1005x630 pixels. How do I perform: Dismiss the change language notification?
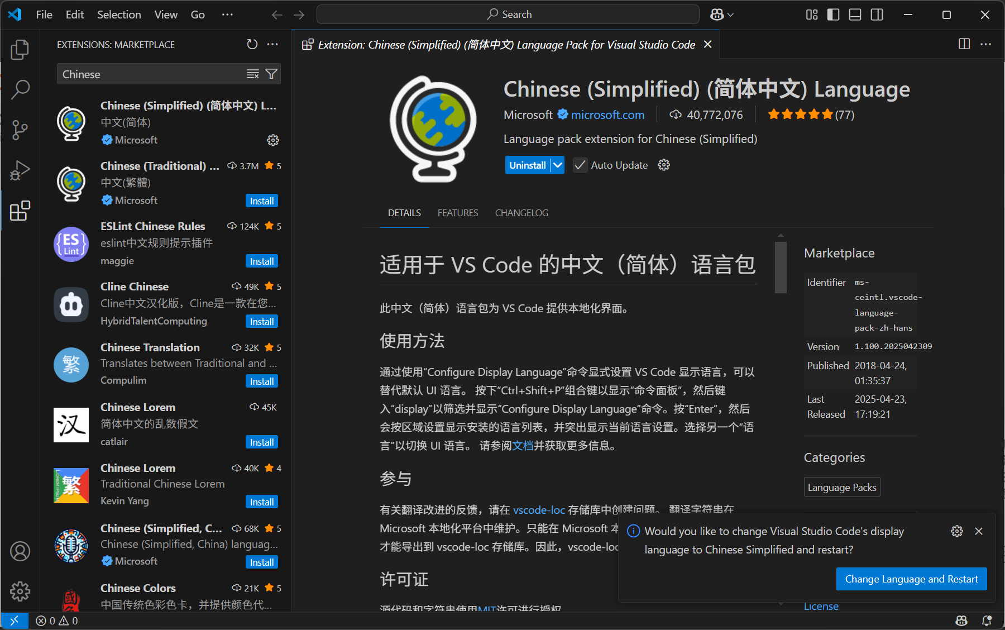[979, 531]
